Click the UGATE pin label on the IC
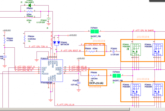The height and width of the screenshot is (111, 165). [59, 68]
